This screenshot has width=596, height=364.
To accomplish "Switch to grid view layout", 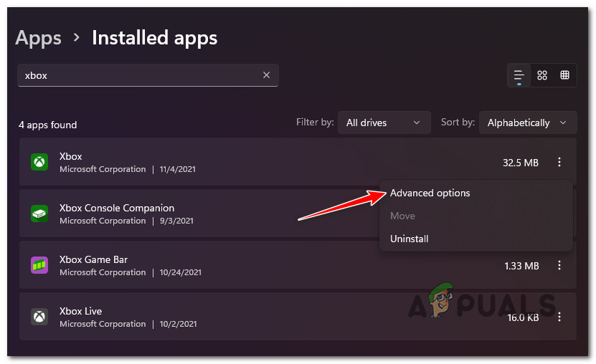I will point(542,75).
